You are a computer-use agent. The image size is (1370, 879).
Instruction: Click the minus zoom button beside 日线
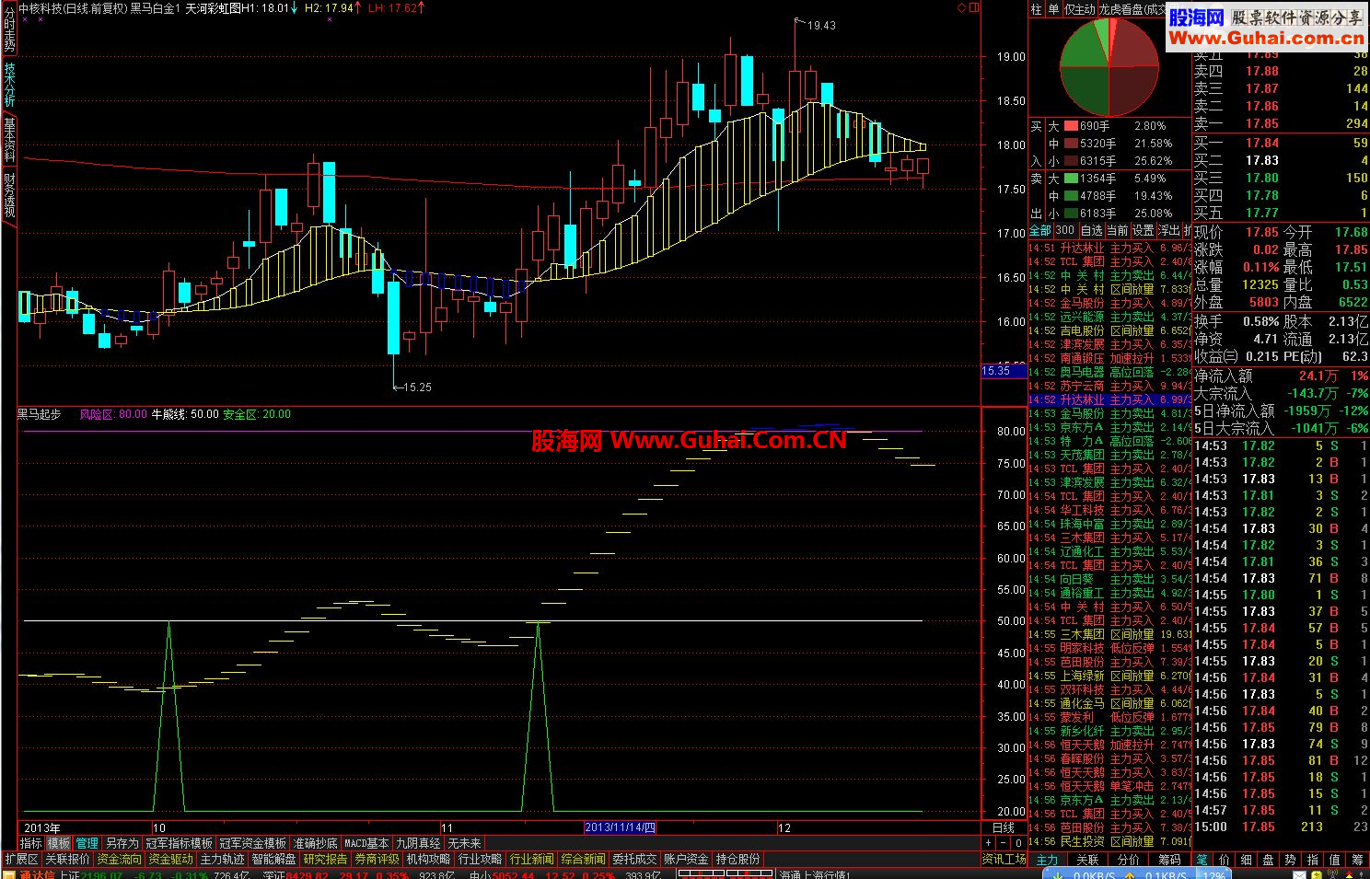[x=1004, y=843]
